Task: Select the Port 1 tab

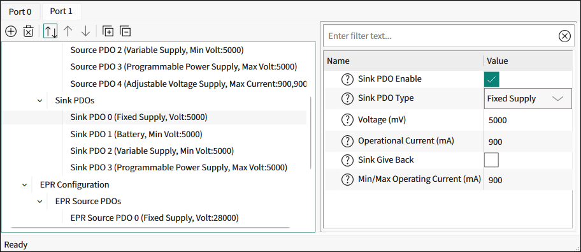Action: [x=61, y=11]
